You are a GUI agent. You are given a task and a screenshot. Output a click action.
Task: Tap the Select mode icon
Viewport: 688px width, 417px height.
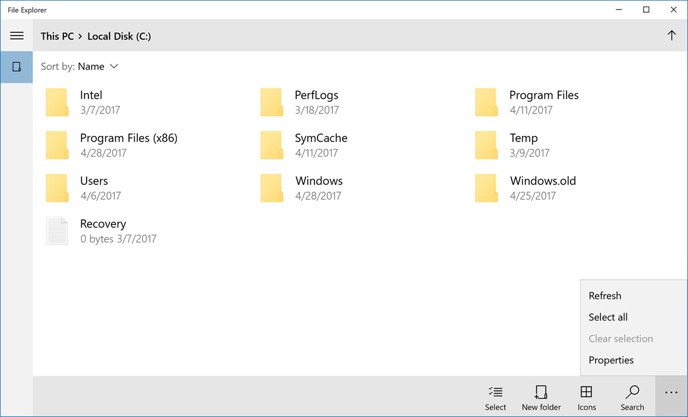(x=495, y=396)
